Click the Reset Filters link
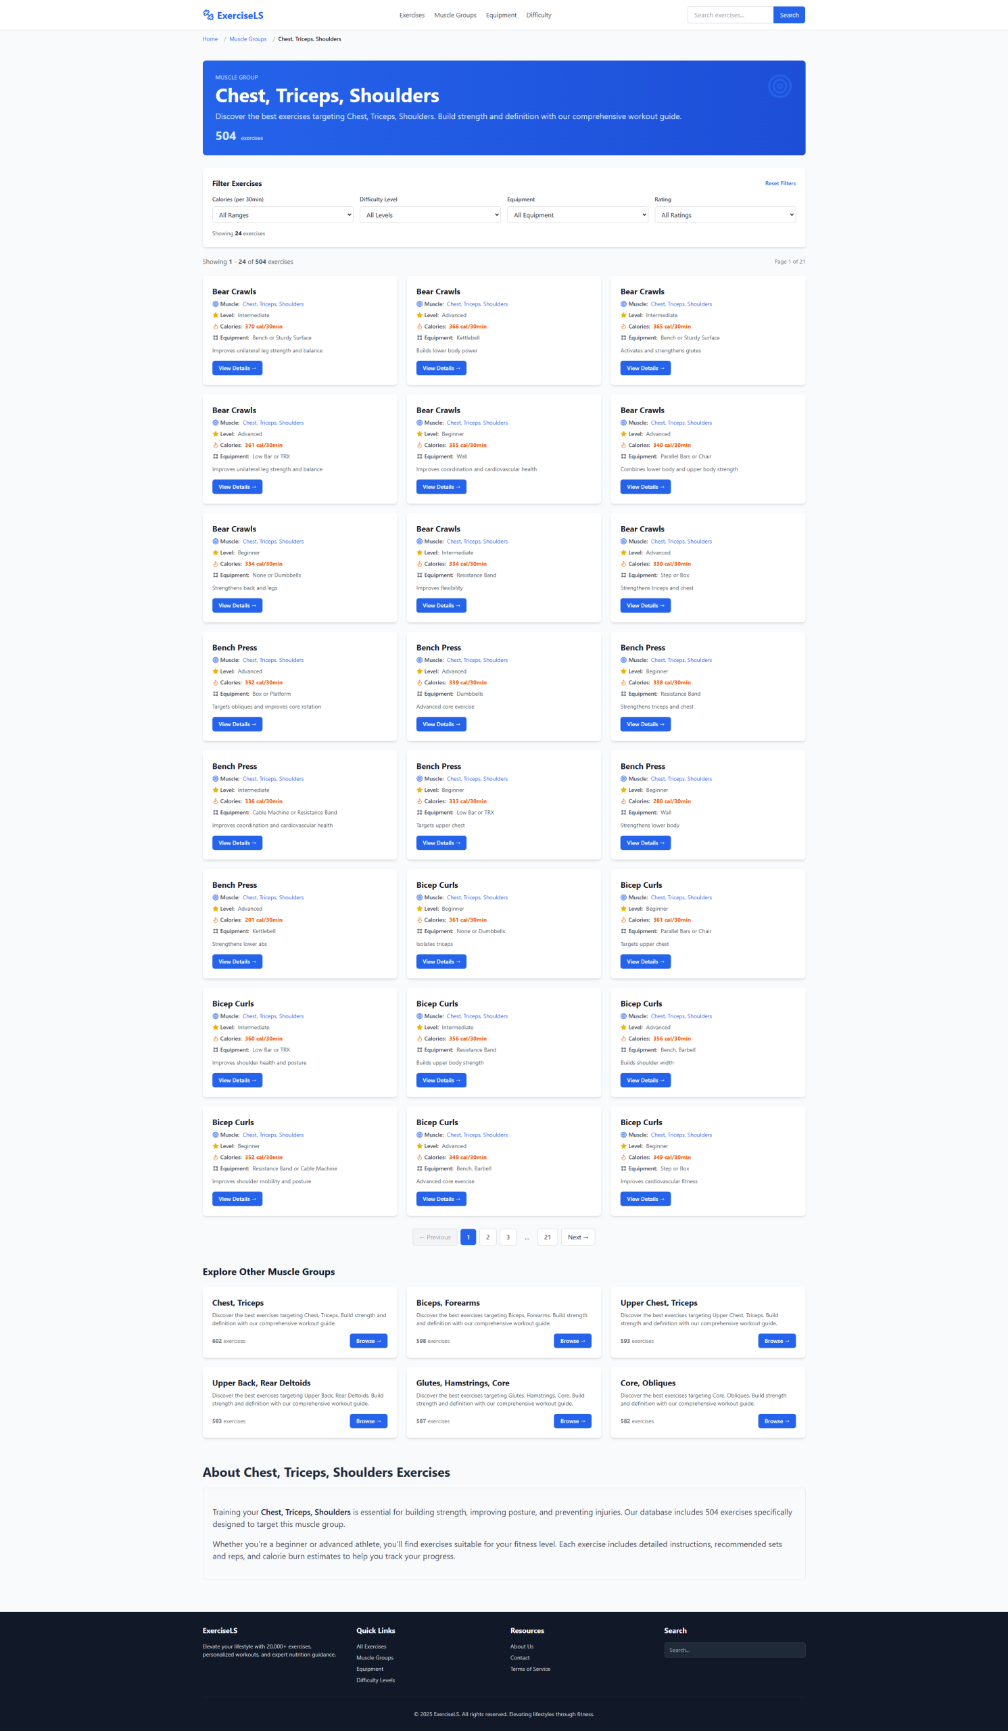1008x1731 pixels. click(x=780, y=183)
